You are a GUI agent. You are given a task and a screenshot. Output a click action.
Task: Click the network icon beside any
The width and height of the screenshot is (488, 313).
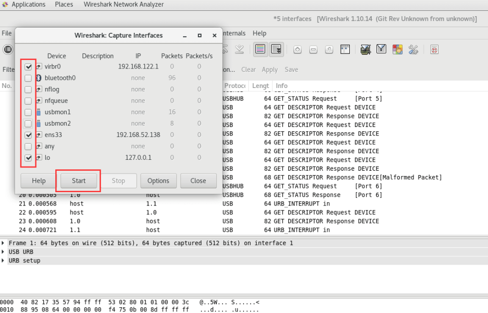(39, 146)
